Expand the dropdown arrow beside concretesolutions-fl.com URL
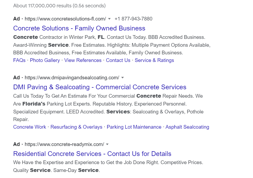 click(x=109, y=19)
